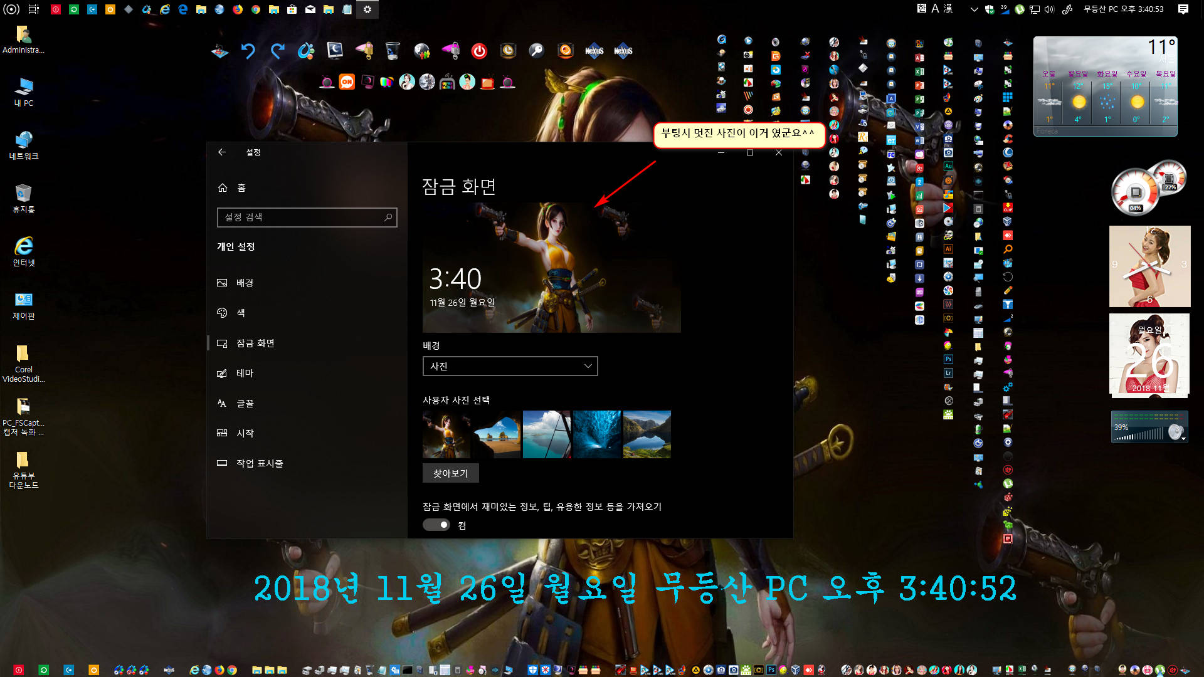Open Firefox from the top taskbar

(x=238, y=9)
